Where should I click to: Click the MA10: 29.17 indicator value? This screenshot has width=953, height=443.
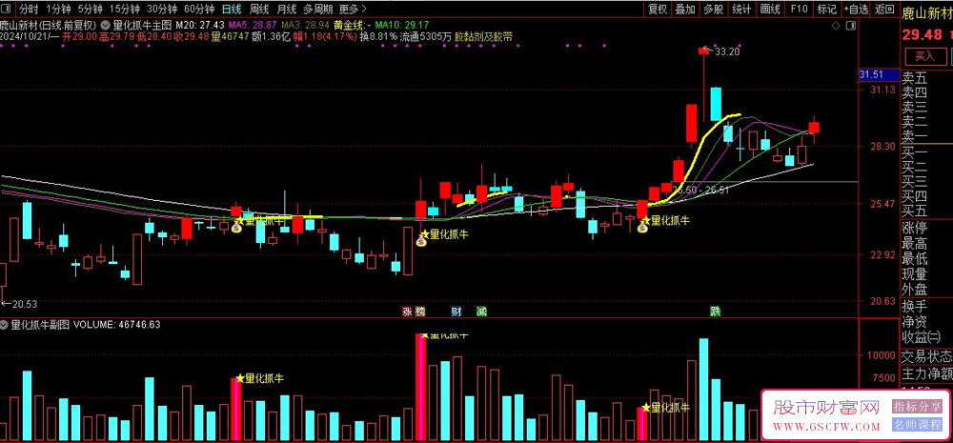[402, 26]
